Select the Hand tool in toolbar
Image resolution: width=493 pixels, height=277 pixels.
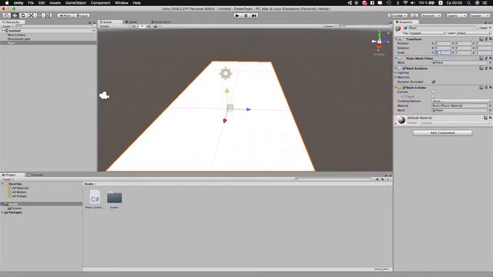(x=6, y=15)
